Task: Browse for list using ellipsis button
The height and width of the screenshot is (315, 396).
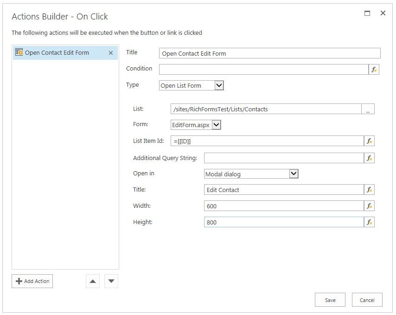Action: point(368,109)
